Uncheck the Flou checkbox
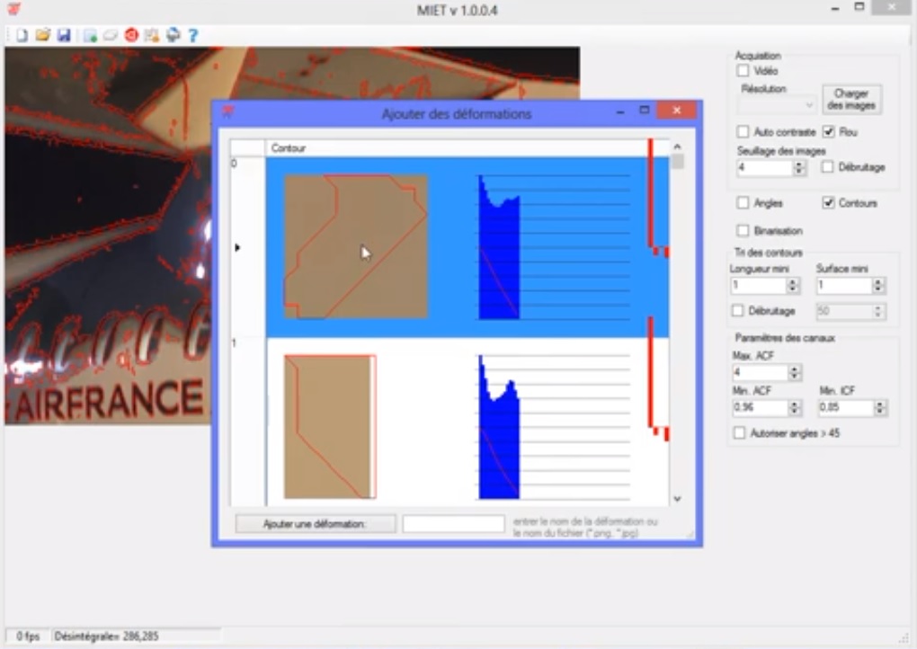Image resolution: width=917 pixels, height=649 pixels. [829, 132]
